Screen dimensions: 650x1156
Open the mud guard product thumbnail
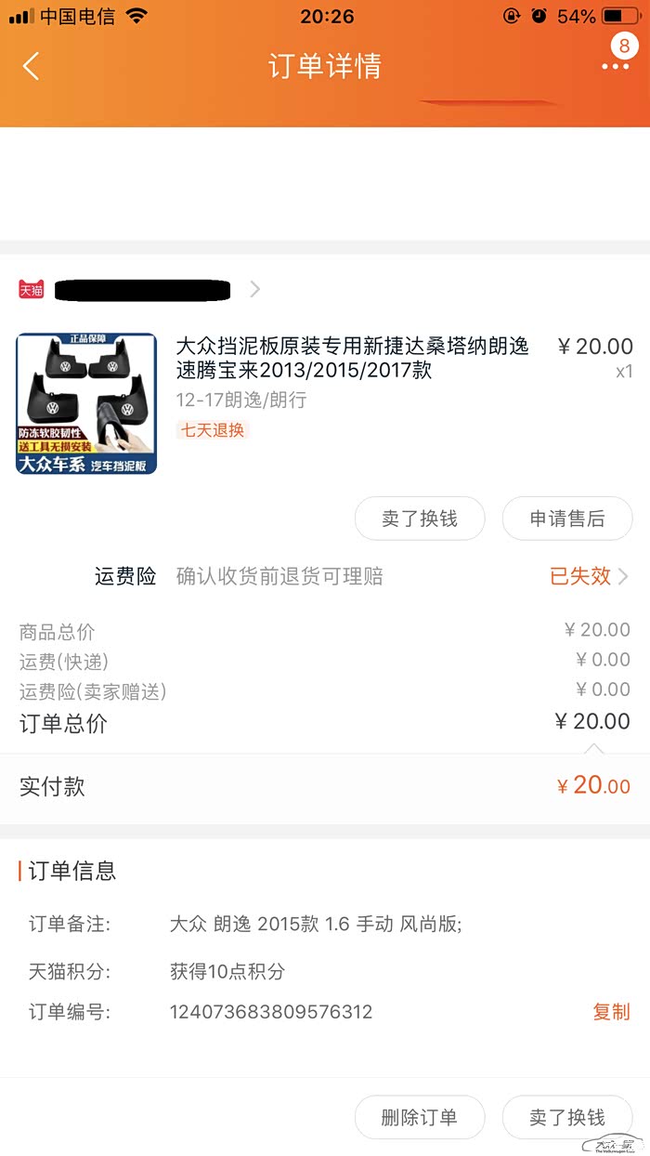click(86, 403)
